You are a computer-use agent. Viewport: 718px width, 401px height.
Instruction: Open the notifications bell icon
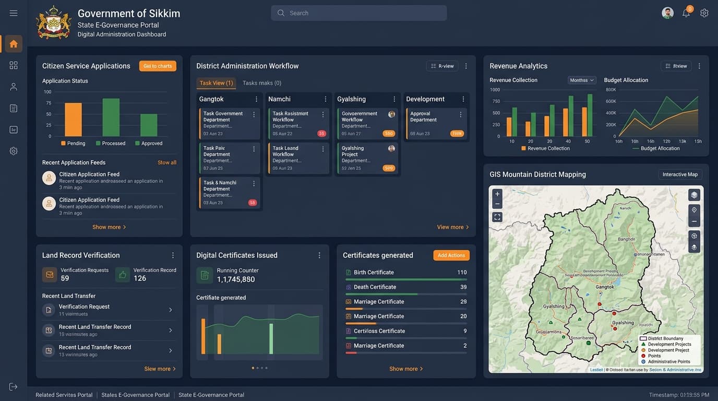click(x=686, y=13)
